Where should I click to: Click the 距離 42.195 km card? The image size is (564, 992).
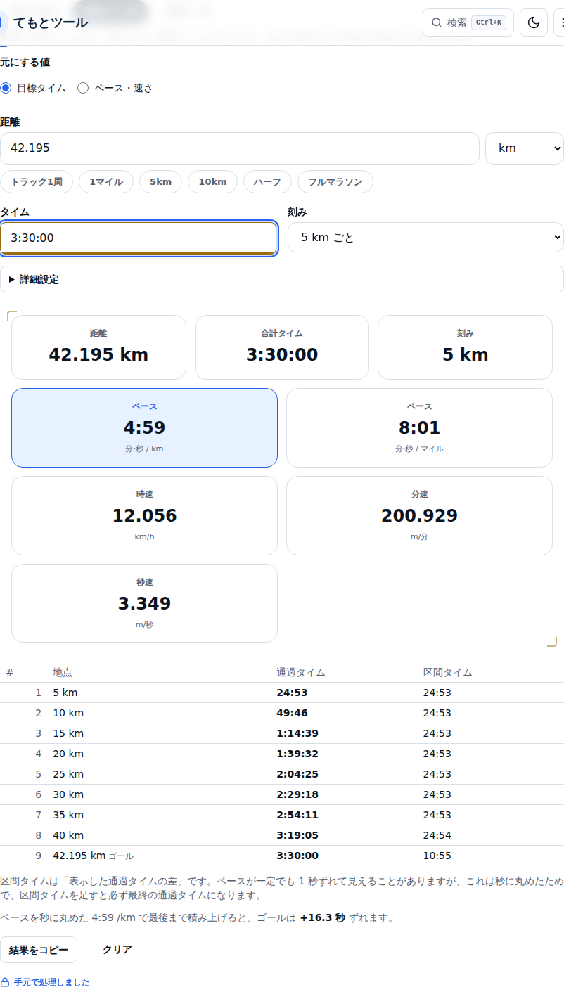(x=98, y=347)
